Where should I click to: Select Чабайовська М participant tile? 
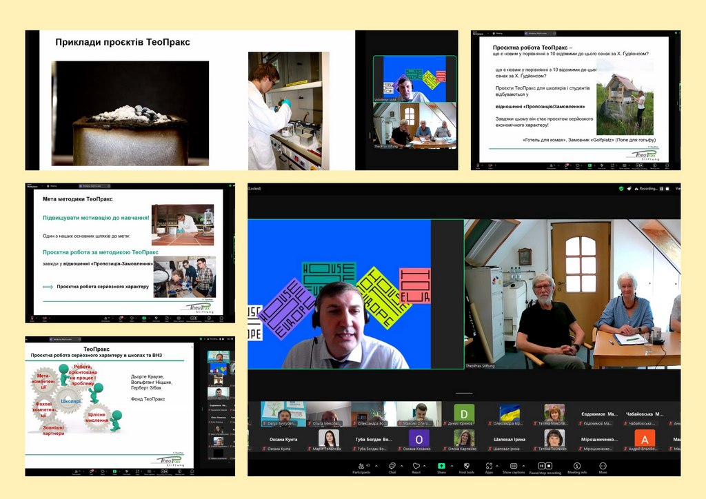[645, 414]
